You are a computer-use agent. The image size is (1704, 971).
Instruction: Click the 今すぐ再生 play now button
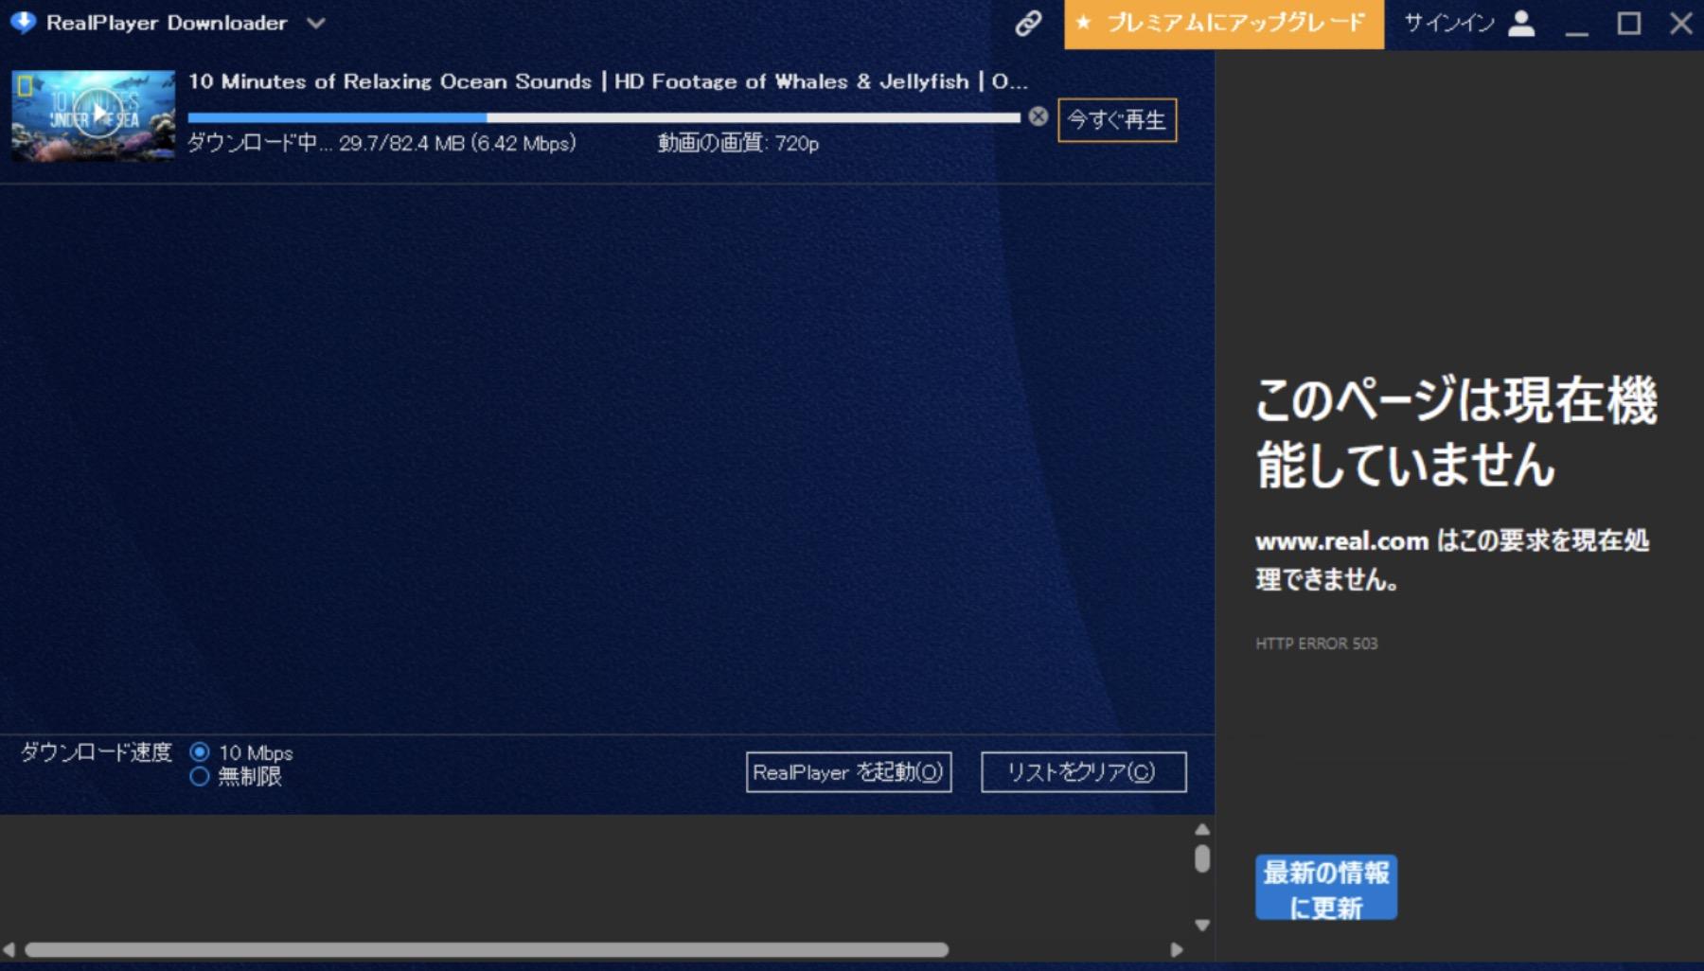(x=1117, y=120)
